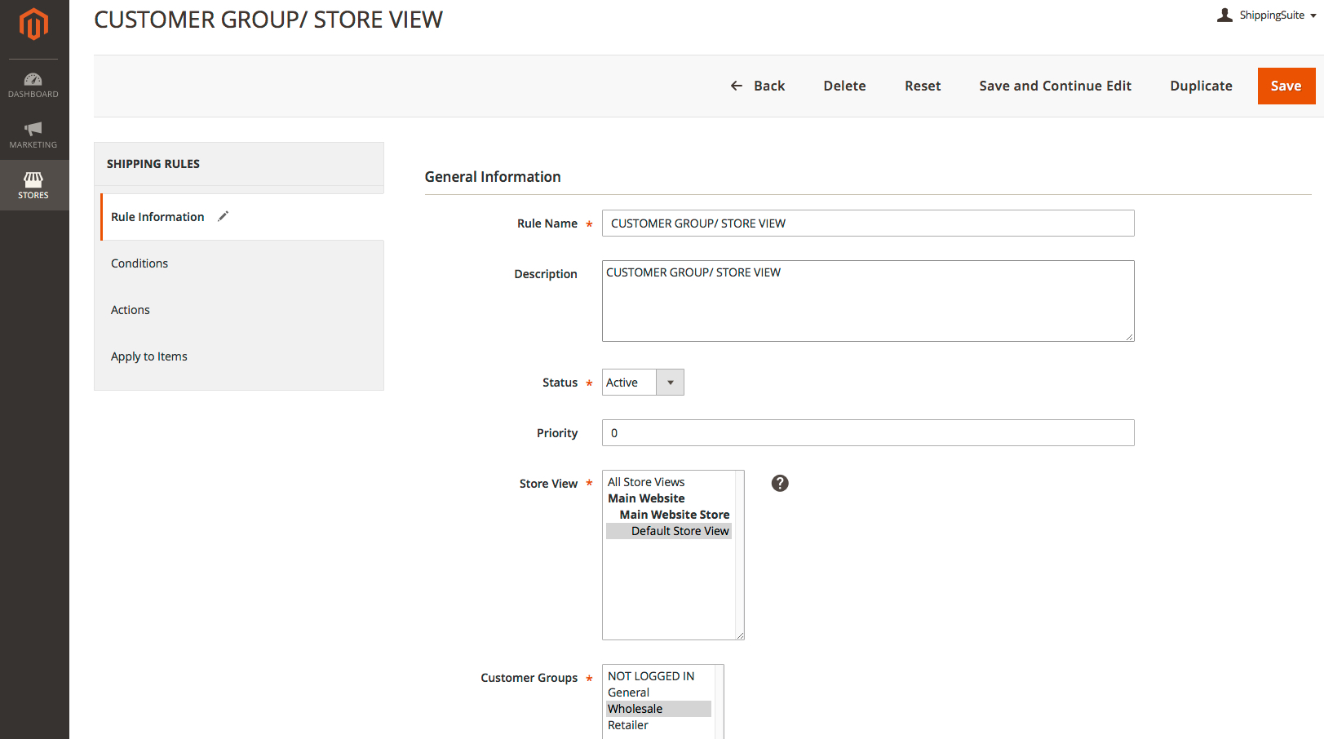Click the user account icon beside ShippingSuite
This screenshot has height=739, width=1324.
click(1224, 15)
